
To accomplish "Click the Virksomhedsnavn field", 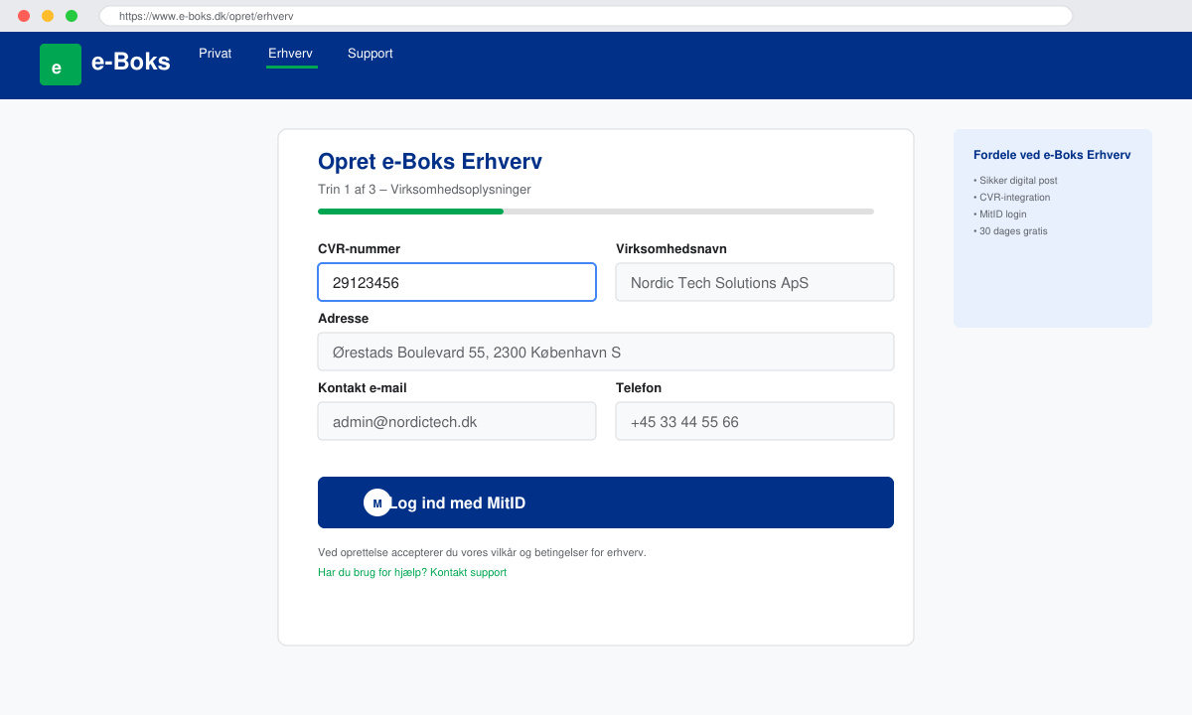I will pos(755,282).
